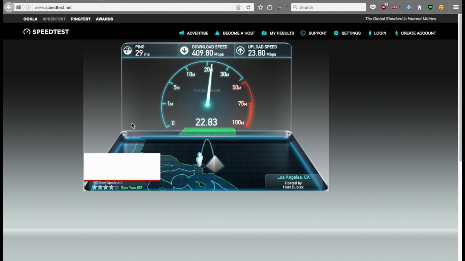Image resolution: width=465 pixels, height=261 pixels.
Task: Click the Become a Host triangle icon
Action: pyautogui.click(x=217, y=33)
